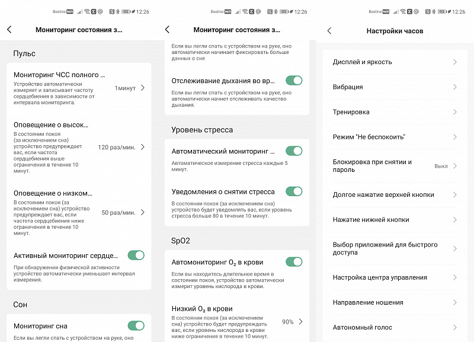Turn off Автоматический мониторинг стресса
474x342 pixels.
(294, 151)
